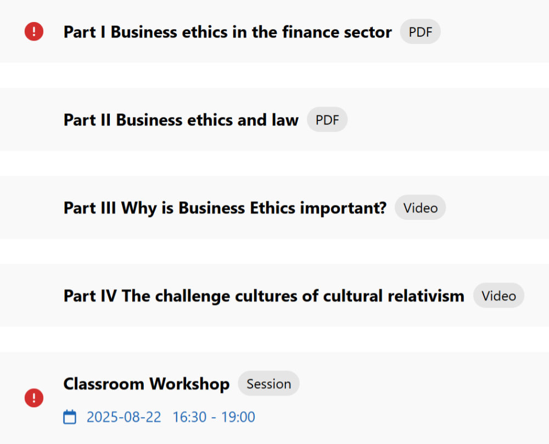
Task: Open Part IV The challenge cultures of cultural relativism
Action: 264,296
